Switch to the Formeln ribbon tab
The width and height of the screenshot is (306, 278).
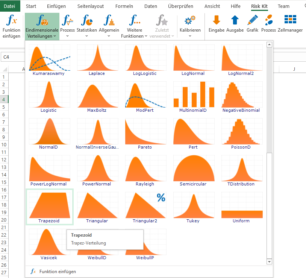point(124,6)
